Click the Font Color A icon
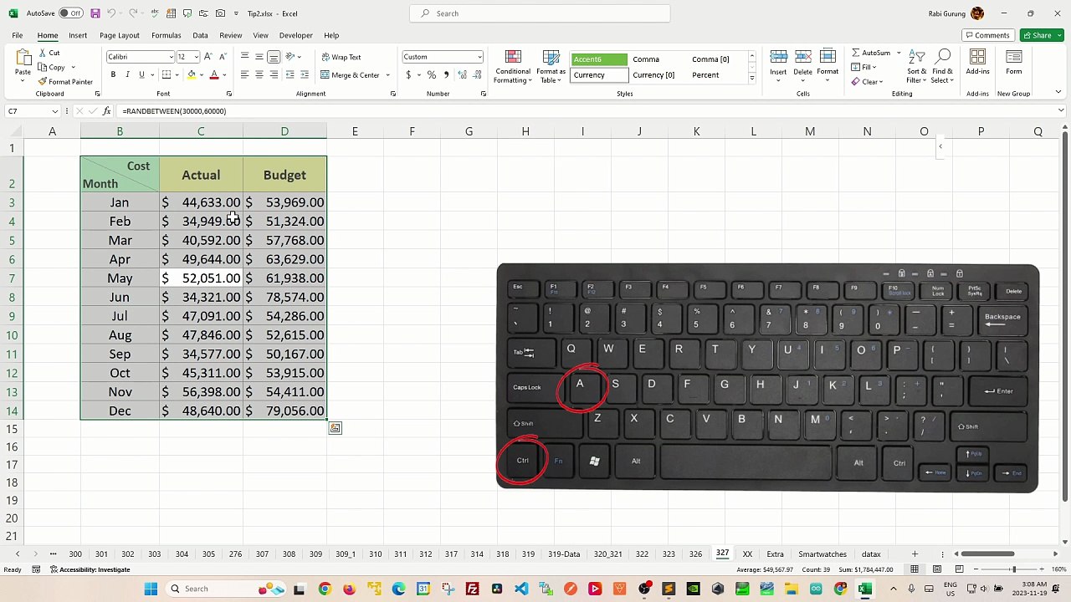 [x=214, y=75]
